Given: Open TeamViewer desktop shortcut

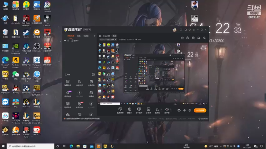Looking at the screenshot, I should (5, 103).
